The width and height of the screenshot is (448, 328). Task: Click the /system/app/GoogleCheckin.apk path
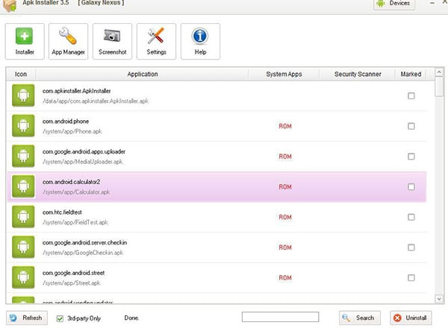(x=83, y=253)
